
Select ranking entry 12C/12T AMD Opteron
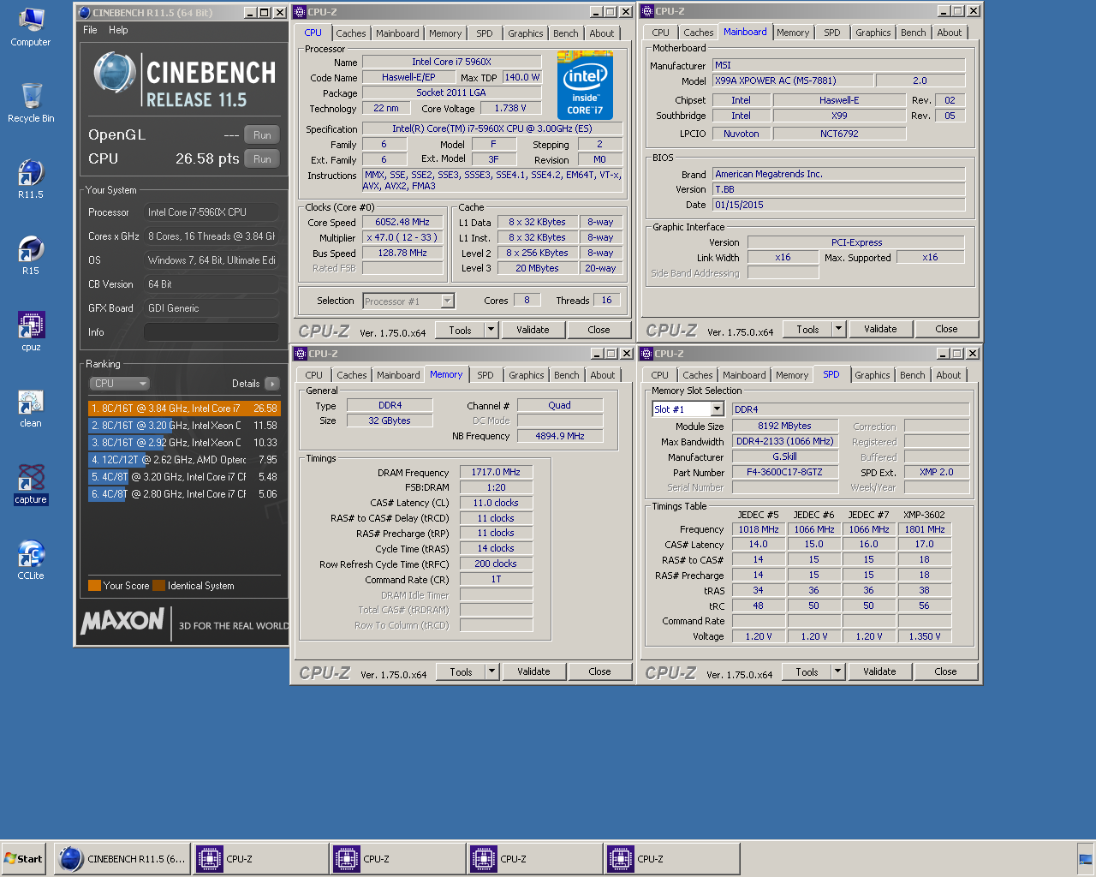[184, 460]
